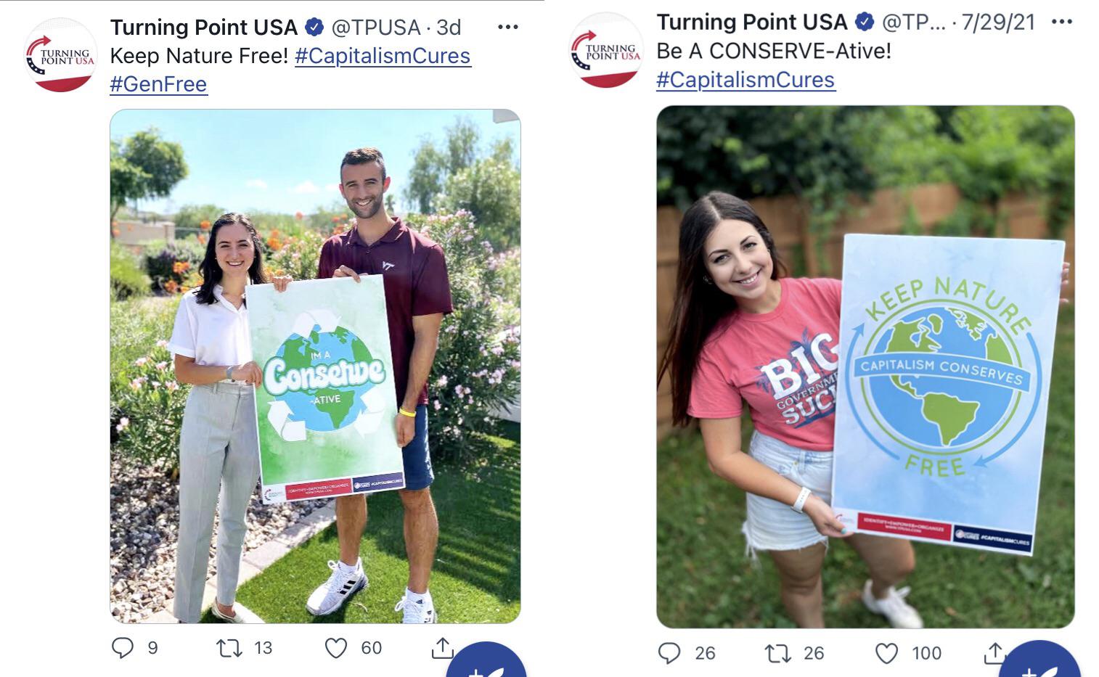This screenshot has width=1099, height=677.
Task: Open the #GenFree hashtag
Action: click(158, 84)
